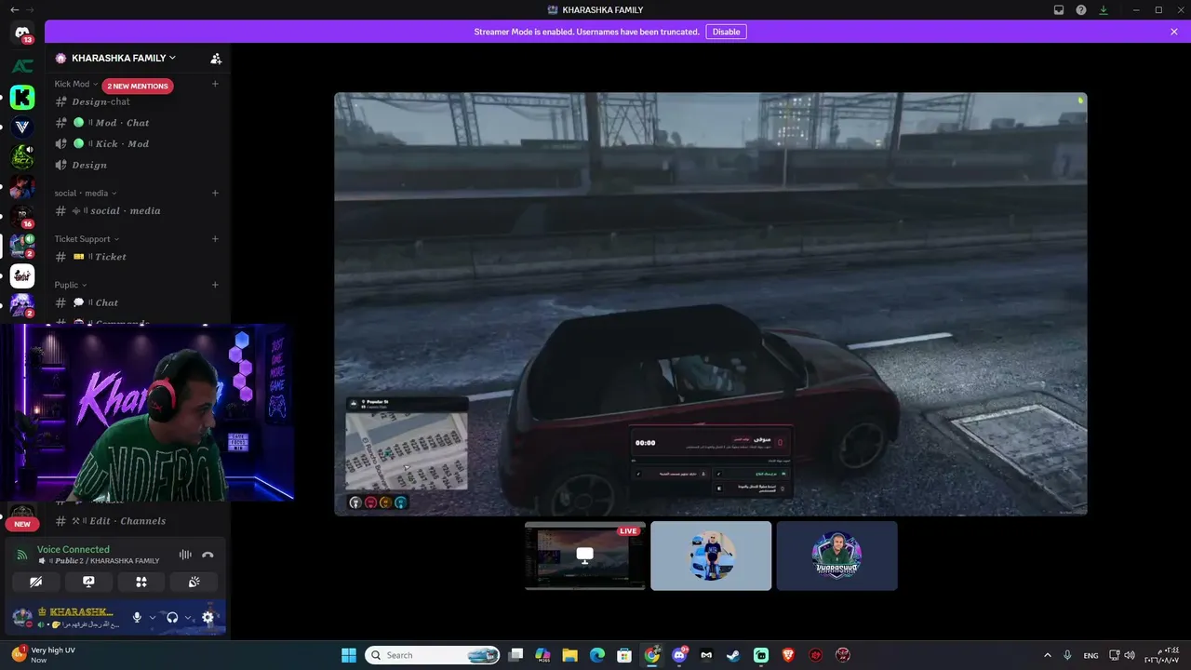Screen dimensions: 1191x670
Task: Toggle screen sharing in voice panel
Action: 88,582
